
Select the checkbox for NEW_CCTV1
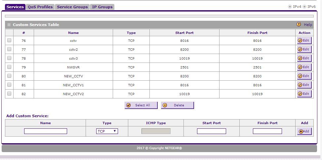9,85
